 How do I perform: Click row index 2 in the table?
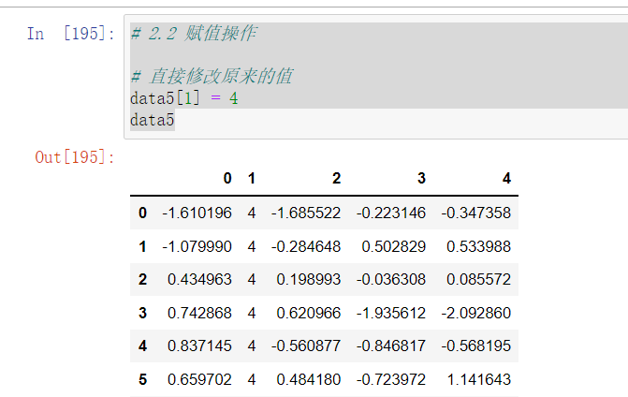(142, 279)
